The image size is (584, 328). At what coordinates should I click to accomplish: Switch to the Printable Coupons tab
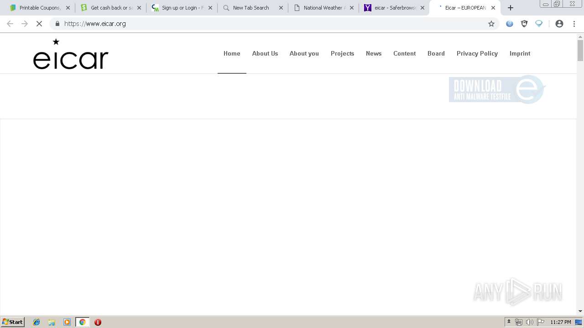click(39, 8)
